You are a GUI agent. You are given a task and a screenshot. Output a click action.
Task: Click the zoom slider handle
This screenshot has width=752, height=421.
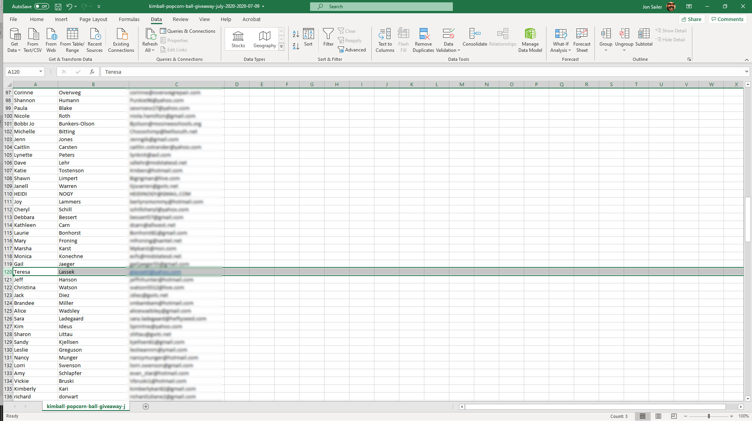click(x=709, y=416)
